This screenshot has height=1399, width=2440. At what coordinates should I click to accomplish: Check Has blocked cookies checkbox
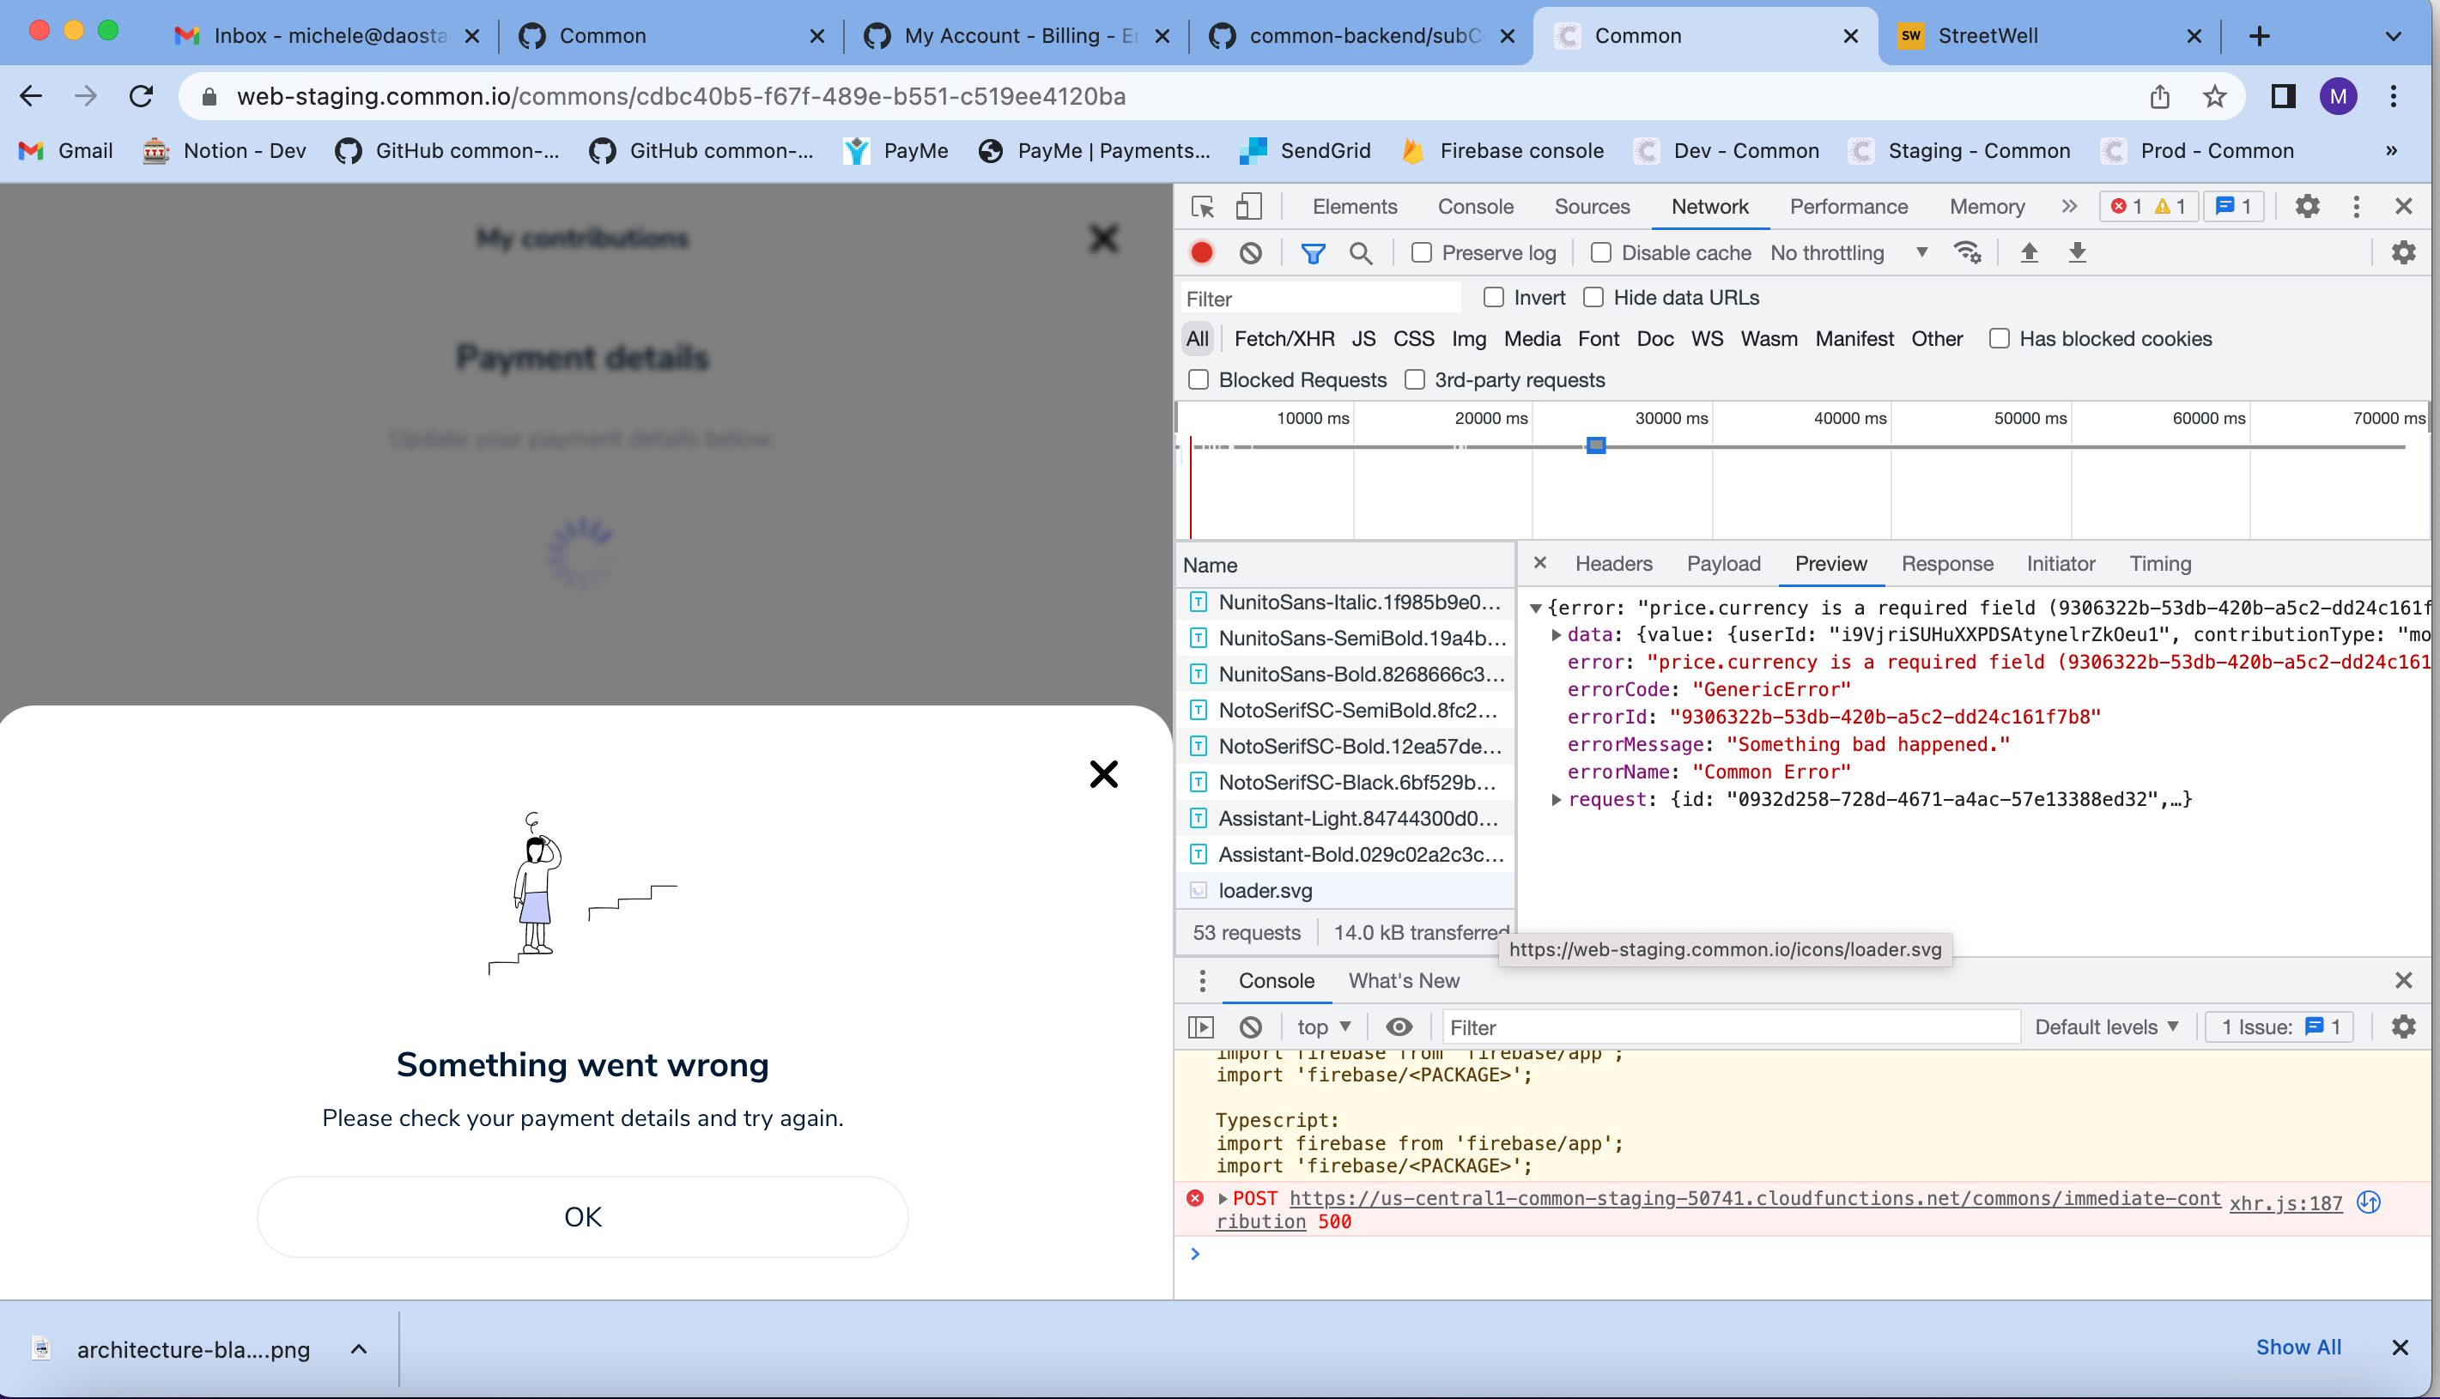click(1999, 339)
